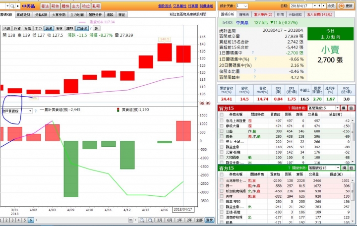Open the 賣方15 區間賣超15 dropdown
This screenshot has width=357, height=226.
click(338, 168)
